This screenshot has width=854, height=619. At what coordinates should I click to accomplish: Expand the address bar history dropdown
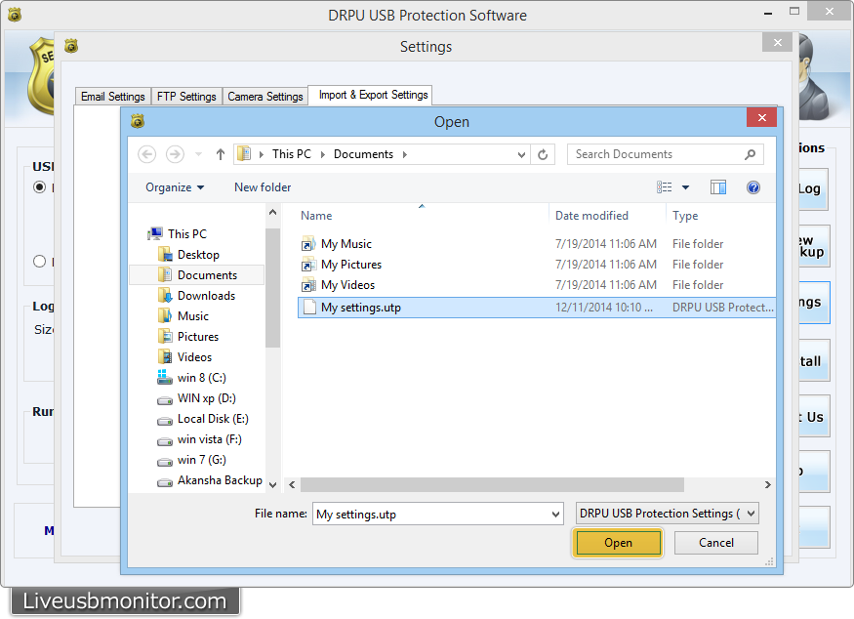point(521,154)
